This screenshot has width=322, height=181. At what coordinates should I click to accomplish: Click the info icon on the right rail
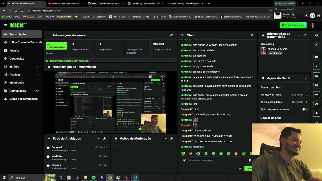[x=316, y=35]
